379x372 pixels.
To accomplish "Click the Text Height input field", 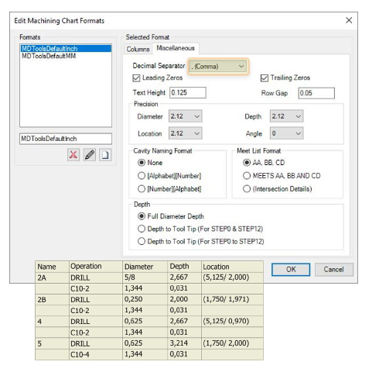I will pyautogui.click(x=188, y=92).
